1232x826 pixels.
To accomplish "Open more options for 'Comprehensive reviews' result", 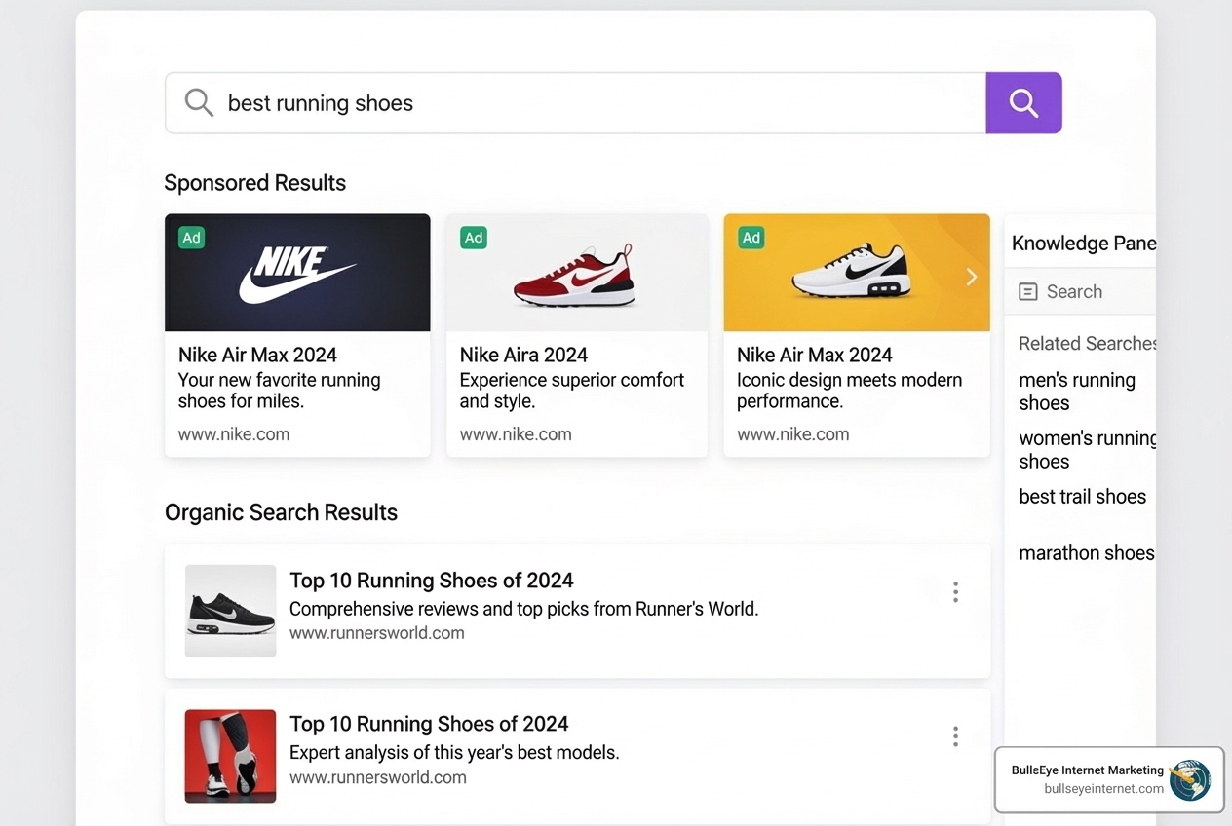I will 955,592.
